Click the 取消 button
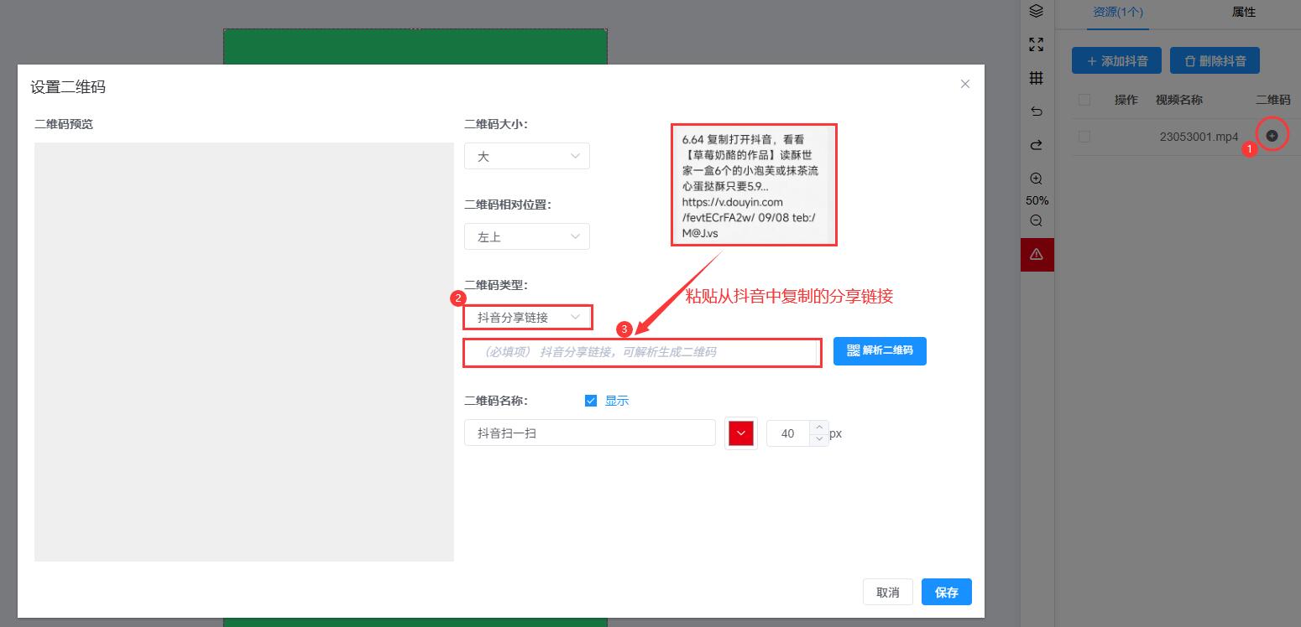The image size is (1301, 627). (888, 592)
